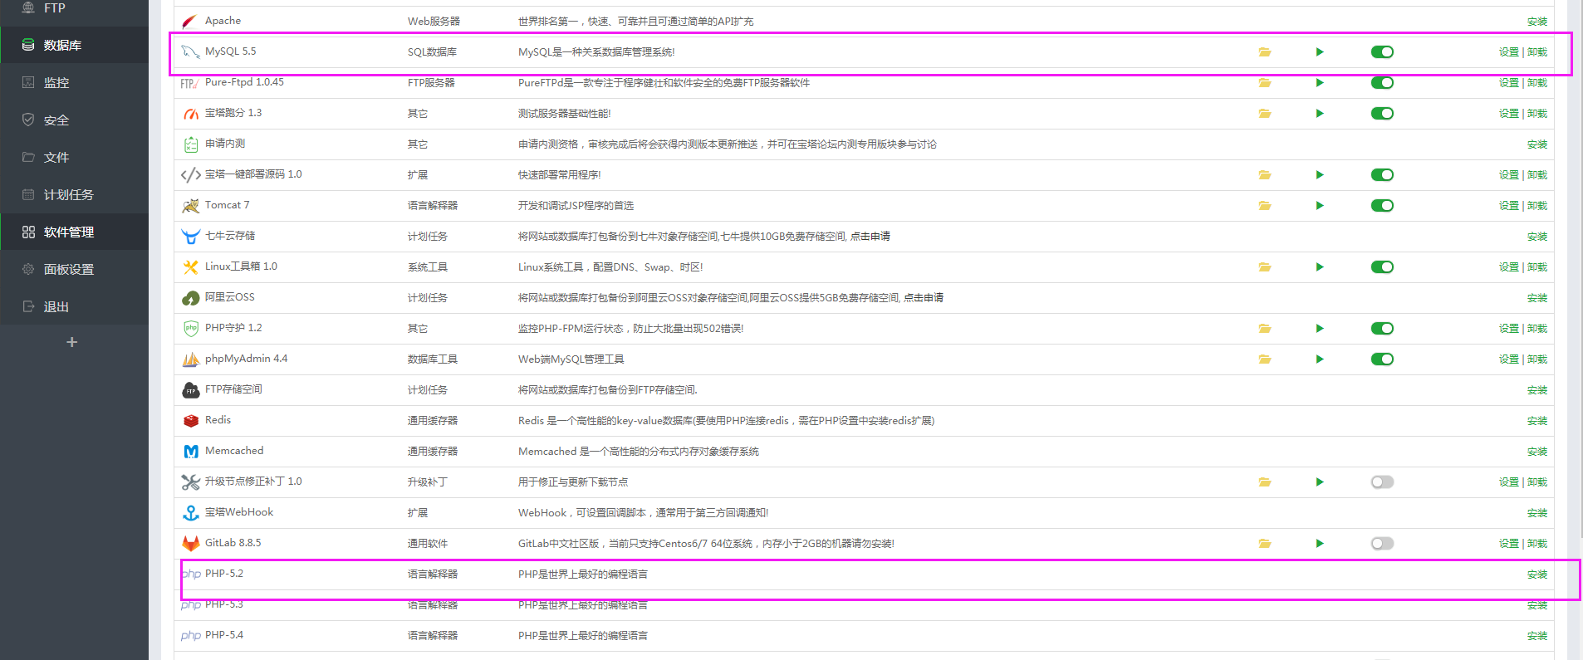Install (安装) PHP-5.4
Screen dimensions: 1583x660
pos(1537,636)
